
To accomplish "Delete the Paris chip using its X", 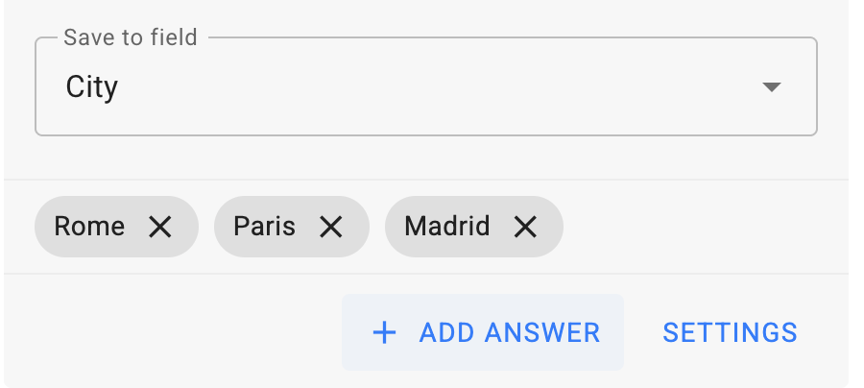I will [331, 227].
